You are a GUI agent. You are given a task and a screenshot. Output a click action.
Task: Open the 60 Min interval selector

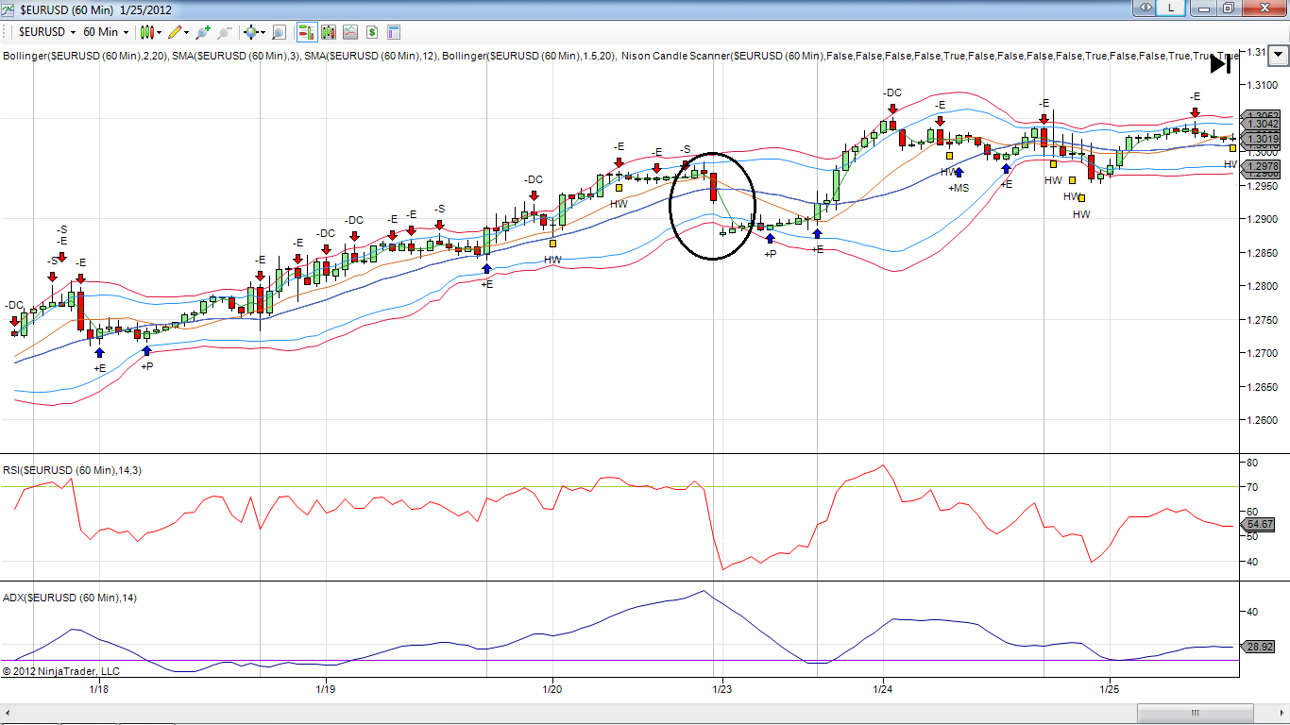[106, 31]
